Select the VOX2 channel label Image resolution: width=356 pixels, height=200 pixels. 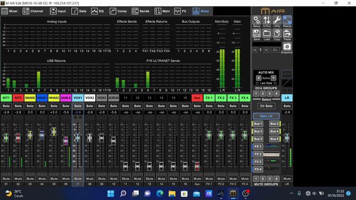point(90,98)
